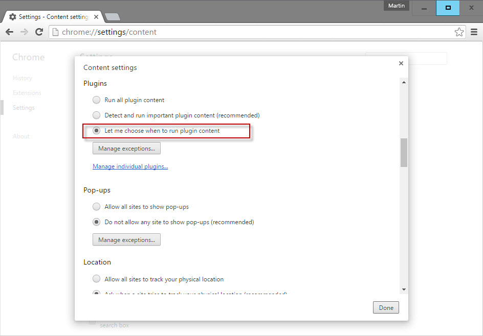
Task: Click the scroll down arrow in the dialog
Action: 404,289
